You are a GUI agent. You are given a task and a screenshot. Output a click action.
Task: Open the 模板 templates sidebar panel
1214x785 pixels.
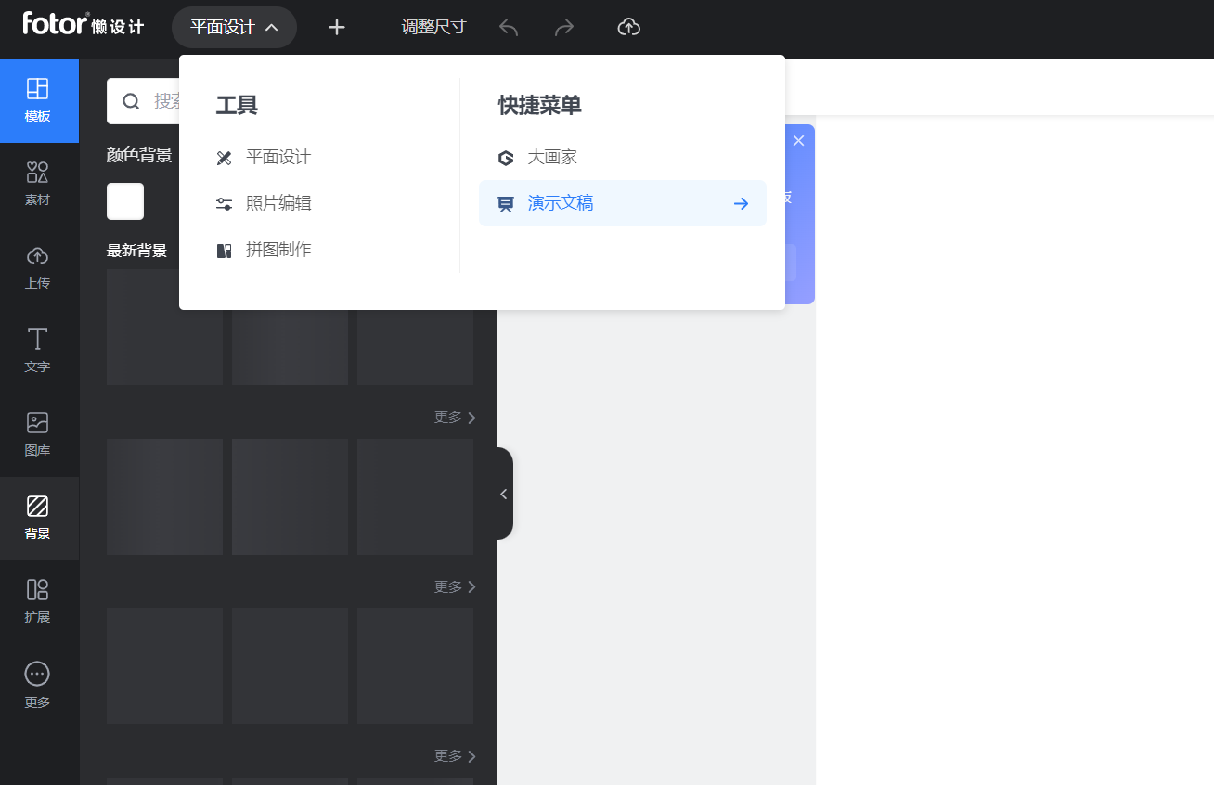pyautogui.click(x=38, y=100)
